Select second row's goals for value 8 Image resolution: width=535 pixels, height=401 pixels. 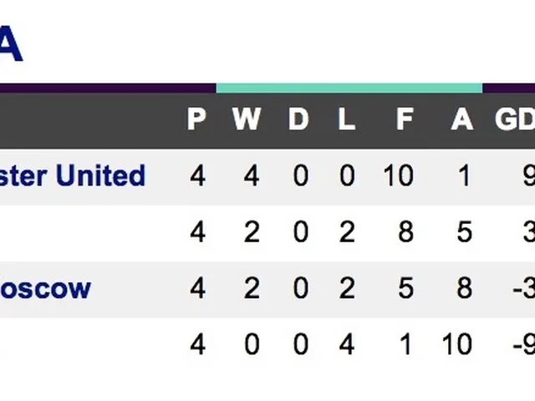[x=405, y=232]
